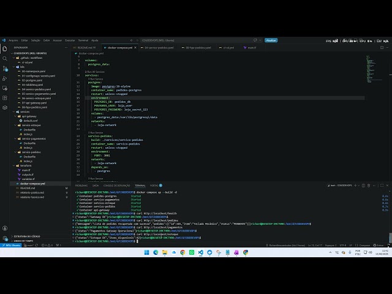Open the Accounts icon in activity bar
The height and width of the screenshot is (294, 392).
pos(5,228)
